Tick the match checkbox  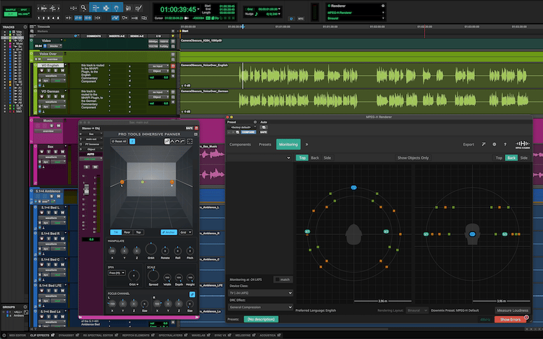[278, 279]
